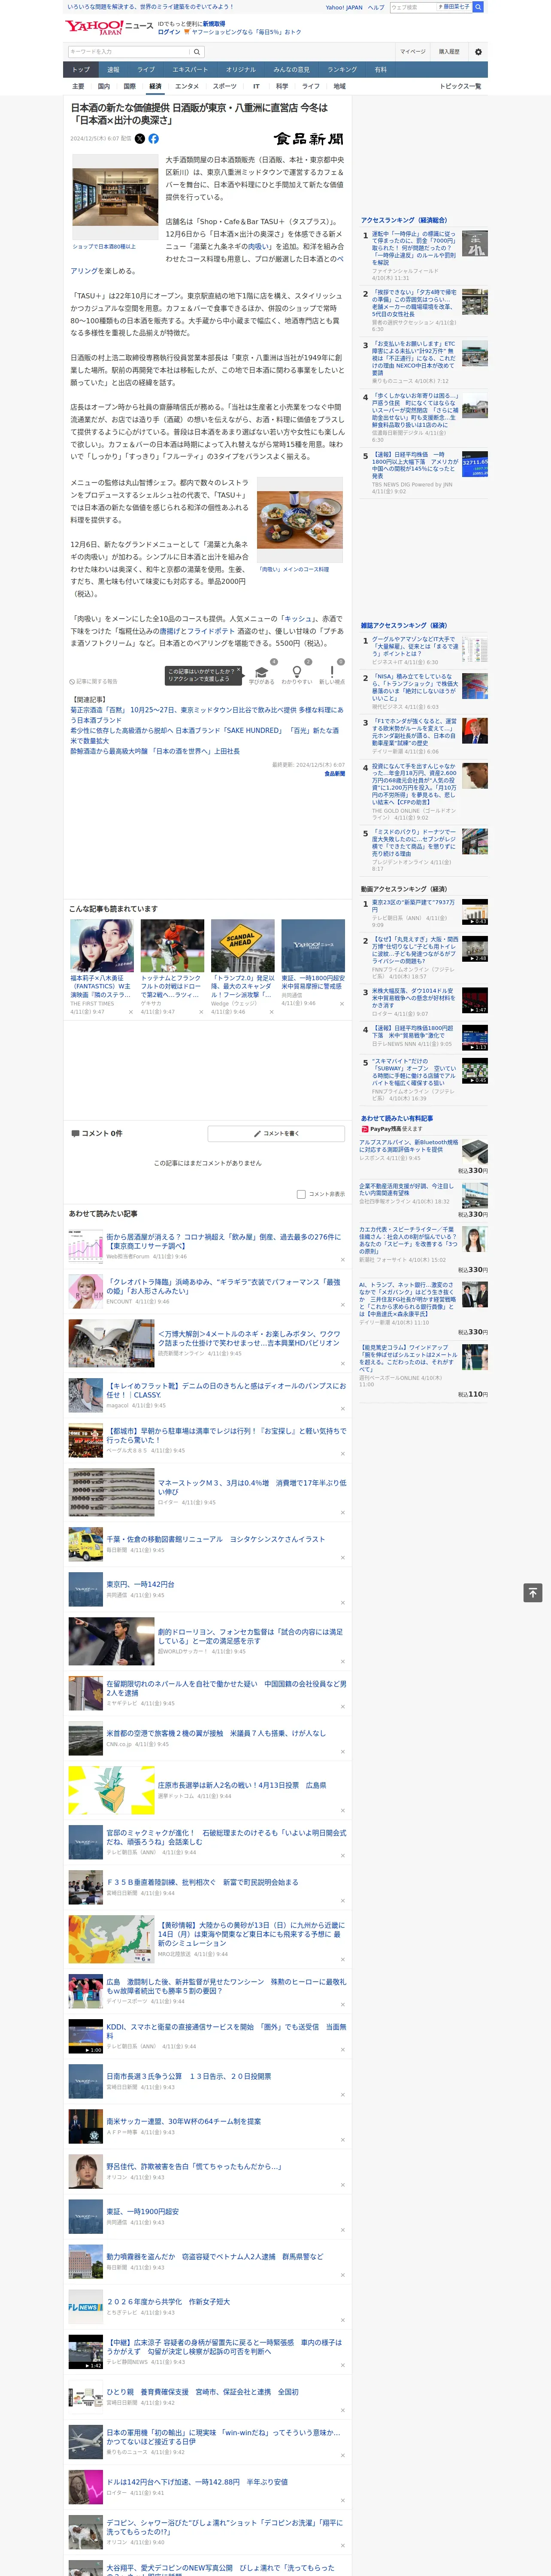
Task: Click the keyword search magnifier icon
Action: pos(197,52)
